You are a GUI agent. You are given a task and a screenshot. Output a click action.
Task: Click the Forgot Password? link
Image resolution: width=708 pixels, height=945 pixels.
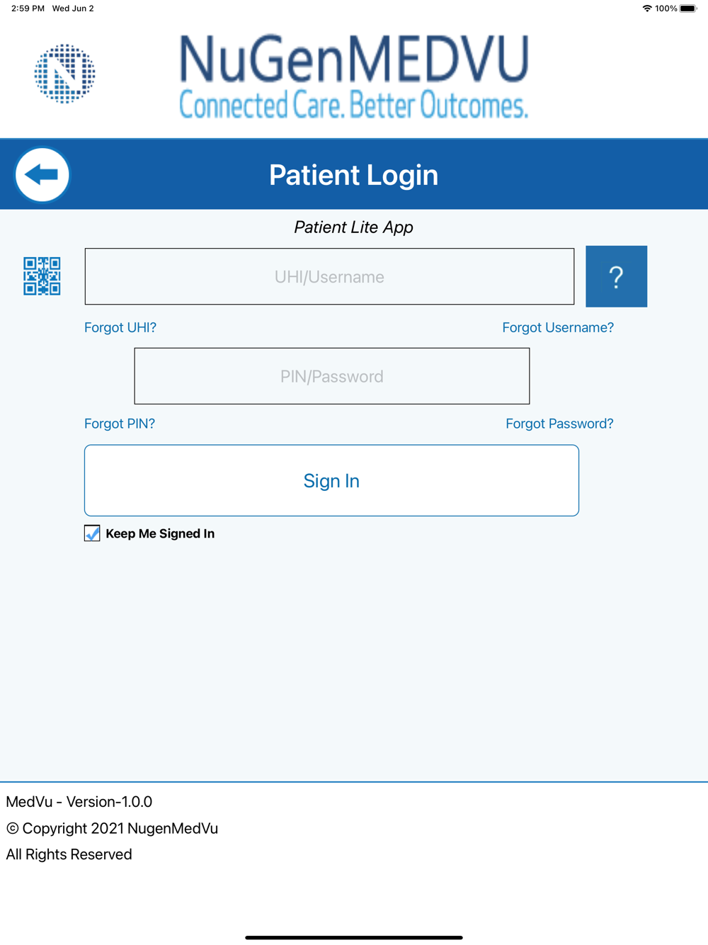[559, 424]
